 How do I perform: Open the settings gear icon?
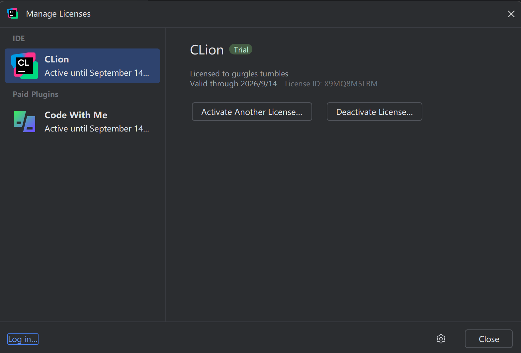pos(441,339)
